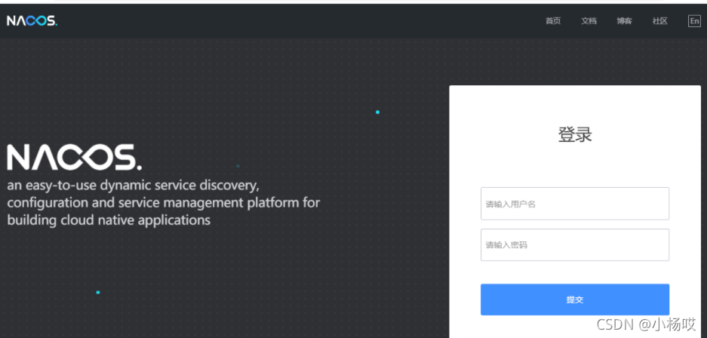Click the 登录 heading text
This screenshot has width=707, height=338.
575,135
